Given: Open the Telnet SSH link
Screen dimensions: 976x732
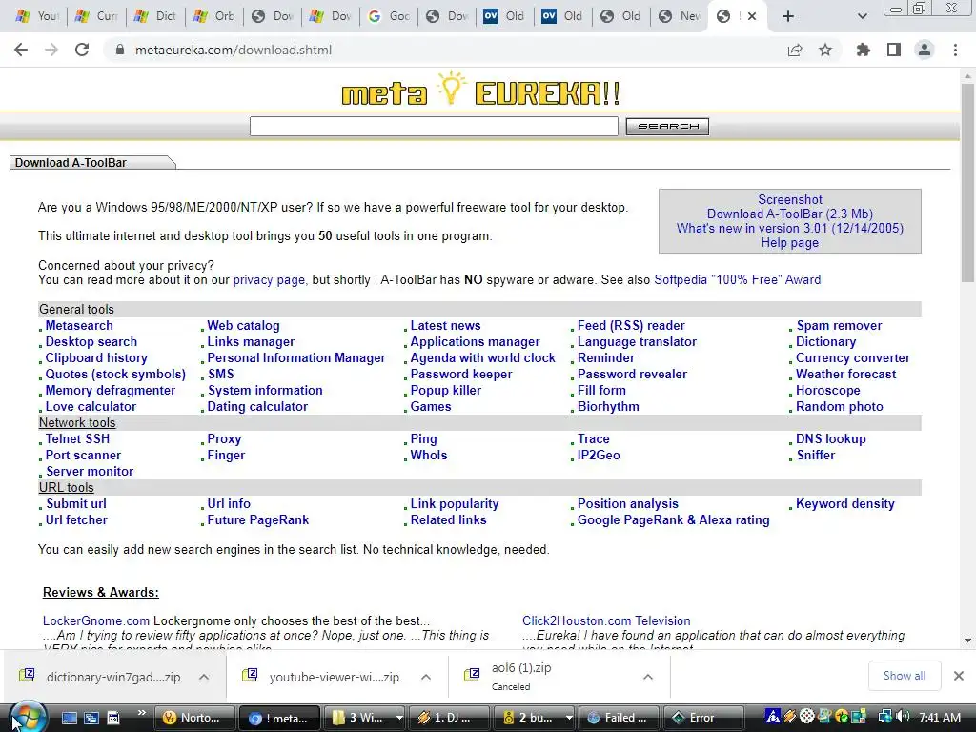Looking at the screenshot, I should 77,438.
